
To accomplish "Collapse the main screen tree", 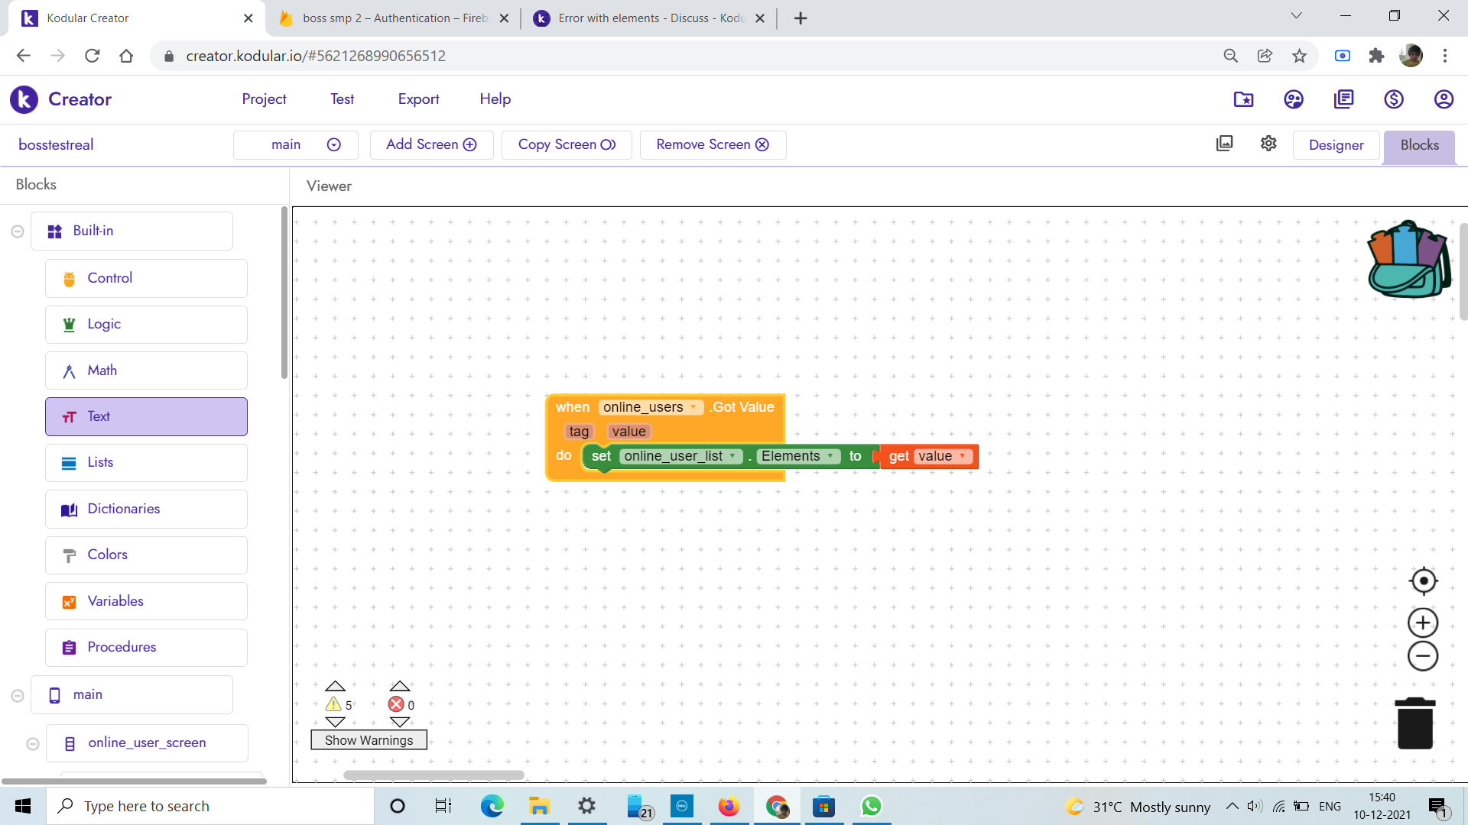I will (x=18, y=695).
